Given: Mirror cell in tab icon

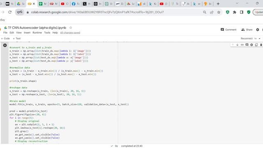Looking at the screenshot, I should pyautogui.click(x=256, y=45).
